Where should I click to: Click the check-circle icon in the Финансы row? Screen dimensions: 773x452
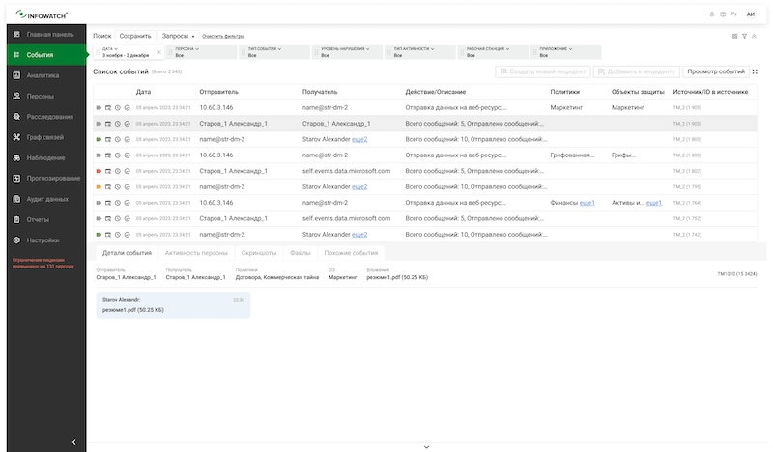click(x=127, y=203)
